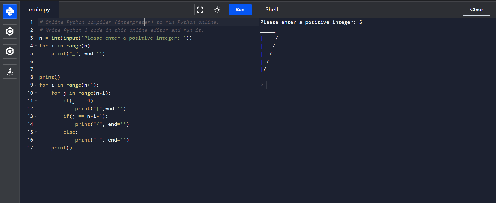Collapse the for loop at line 4
Viewport: 496px width, 203px height.
pos(36,46)
